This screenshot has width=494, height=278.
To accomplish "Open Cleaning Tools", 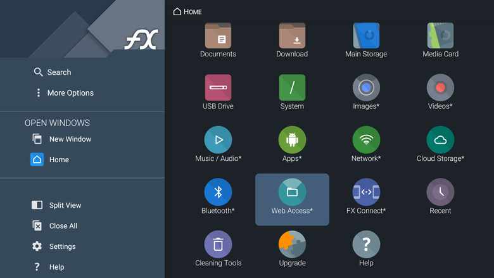I will [218, 249].
